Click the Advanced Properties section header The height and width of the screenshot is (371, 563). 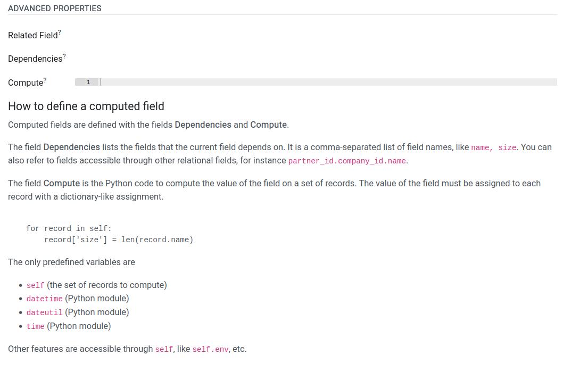[x=55, y=9]
